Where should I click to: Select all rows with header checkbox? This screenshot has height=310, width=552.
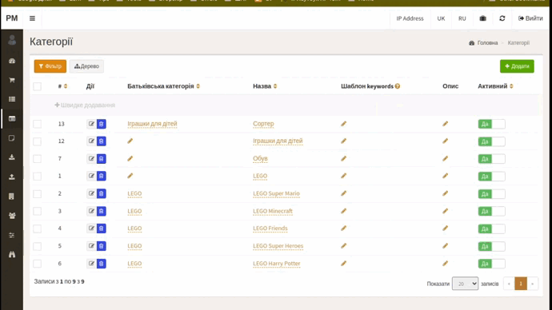point(38,86)
